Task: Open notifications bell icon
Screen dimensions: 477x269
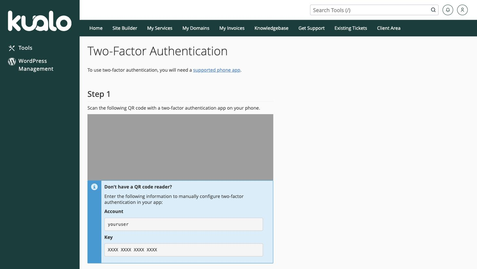Action: click(x=448, y=10)
